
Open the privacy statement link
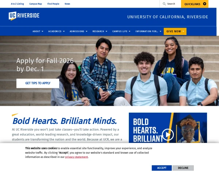[77, 157]
